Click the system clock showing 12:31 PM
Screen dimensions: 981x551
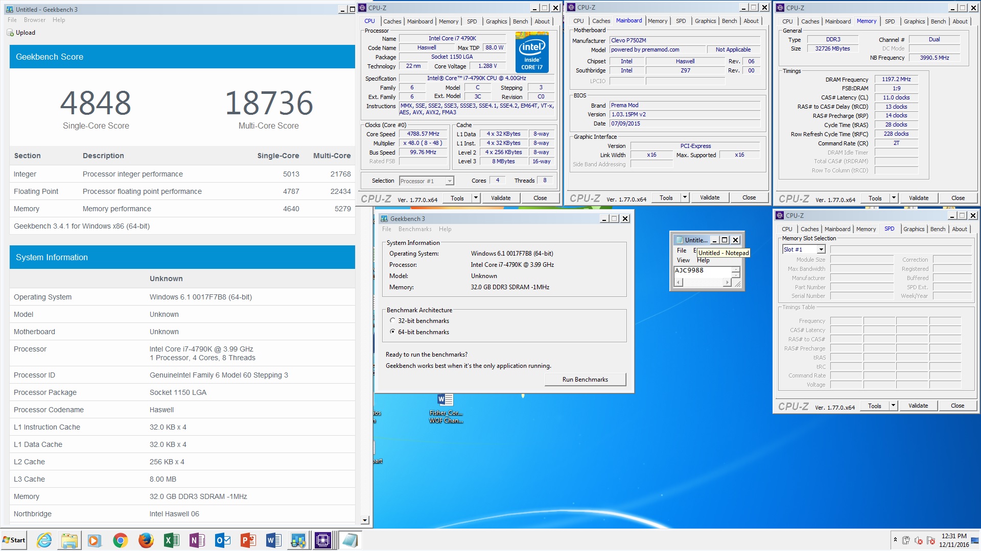coord(954,536)
